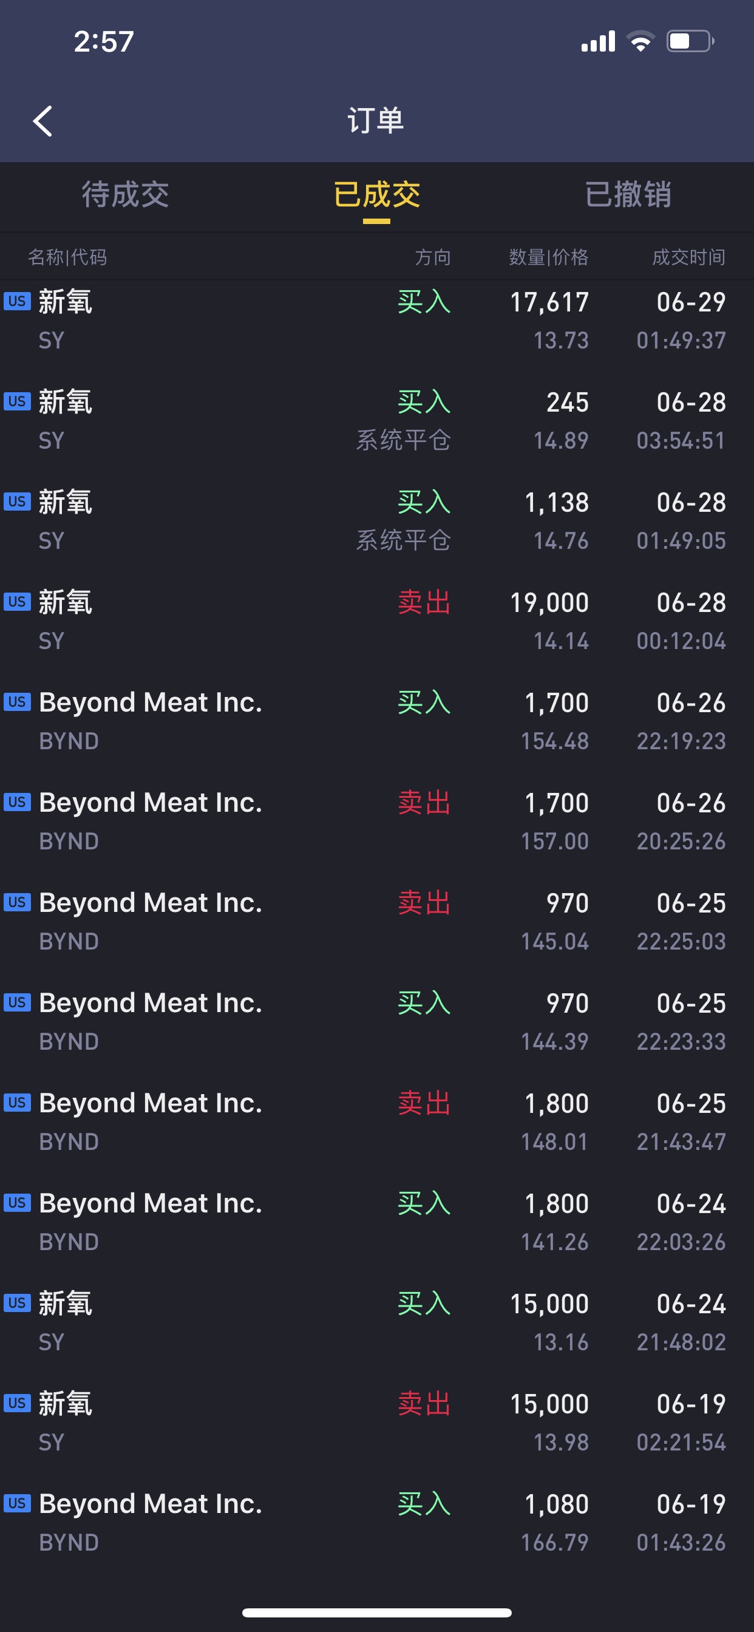Tap the 成交时间 column header
754x1632 pixels.
point(688,257)
